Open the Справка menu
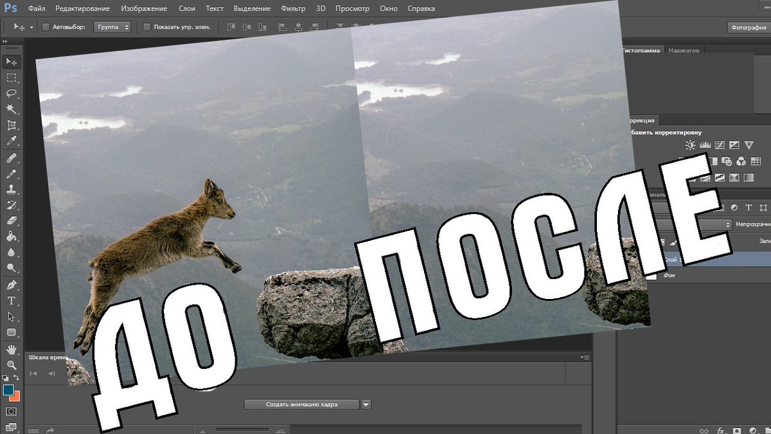This screenshot has height=434, width=771. (421, 8)
